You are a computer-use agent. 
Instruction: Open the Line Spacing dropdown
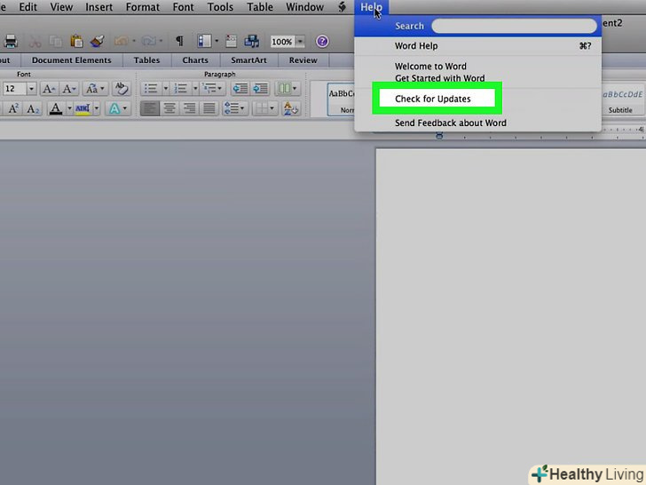(x=235, y=109)
